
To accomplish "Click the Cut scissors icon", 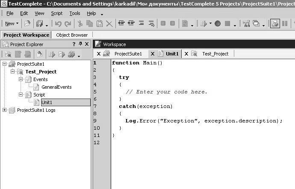I will (x=80, y=24).
